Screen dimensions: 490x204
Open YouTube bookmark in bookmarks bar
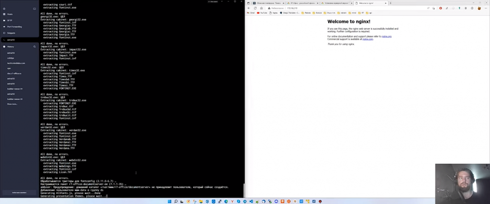point(262,13)
